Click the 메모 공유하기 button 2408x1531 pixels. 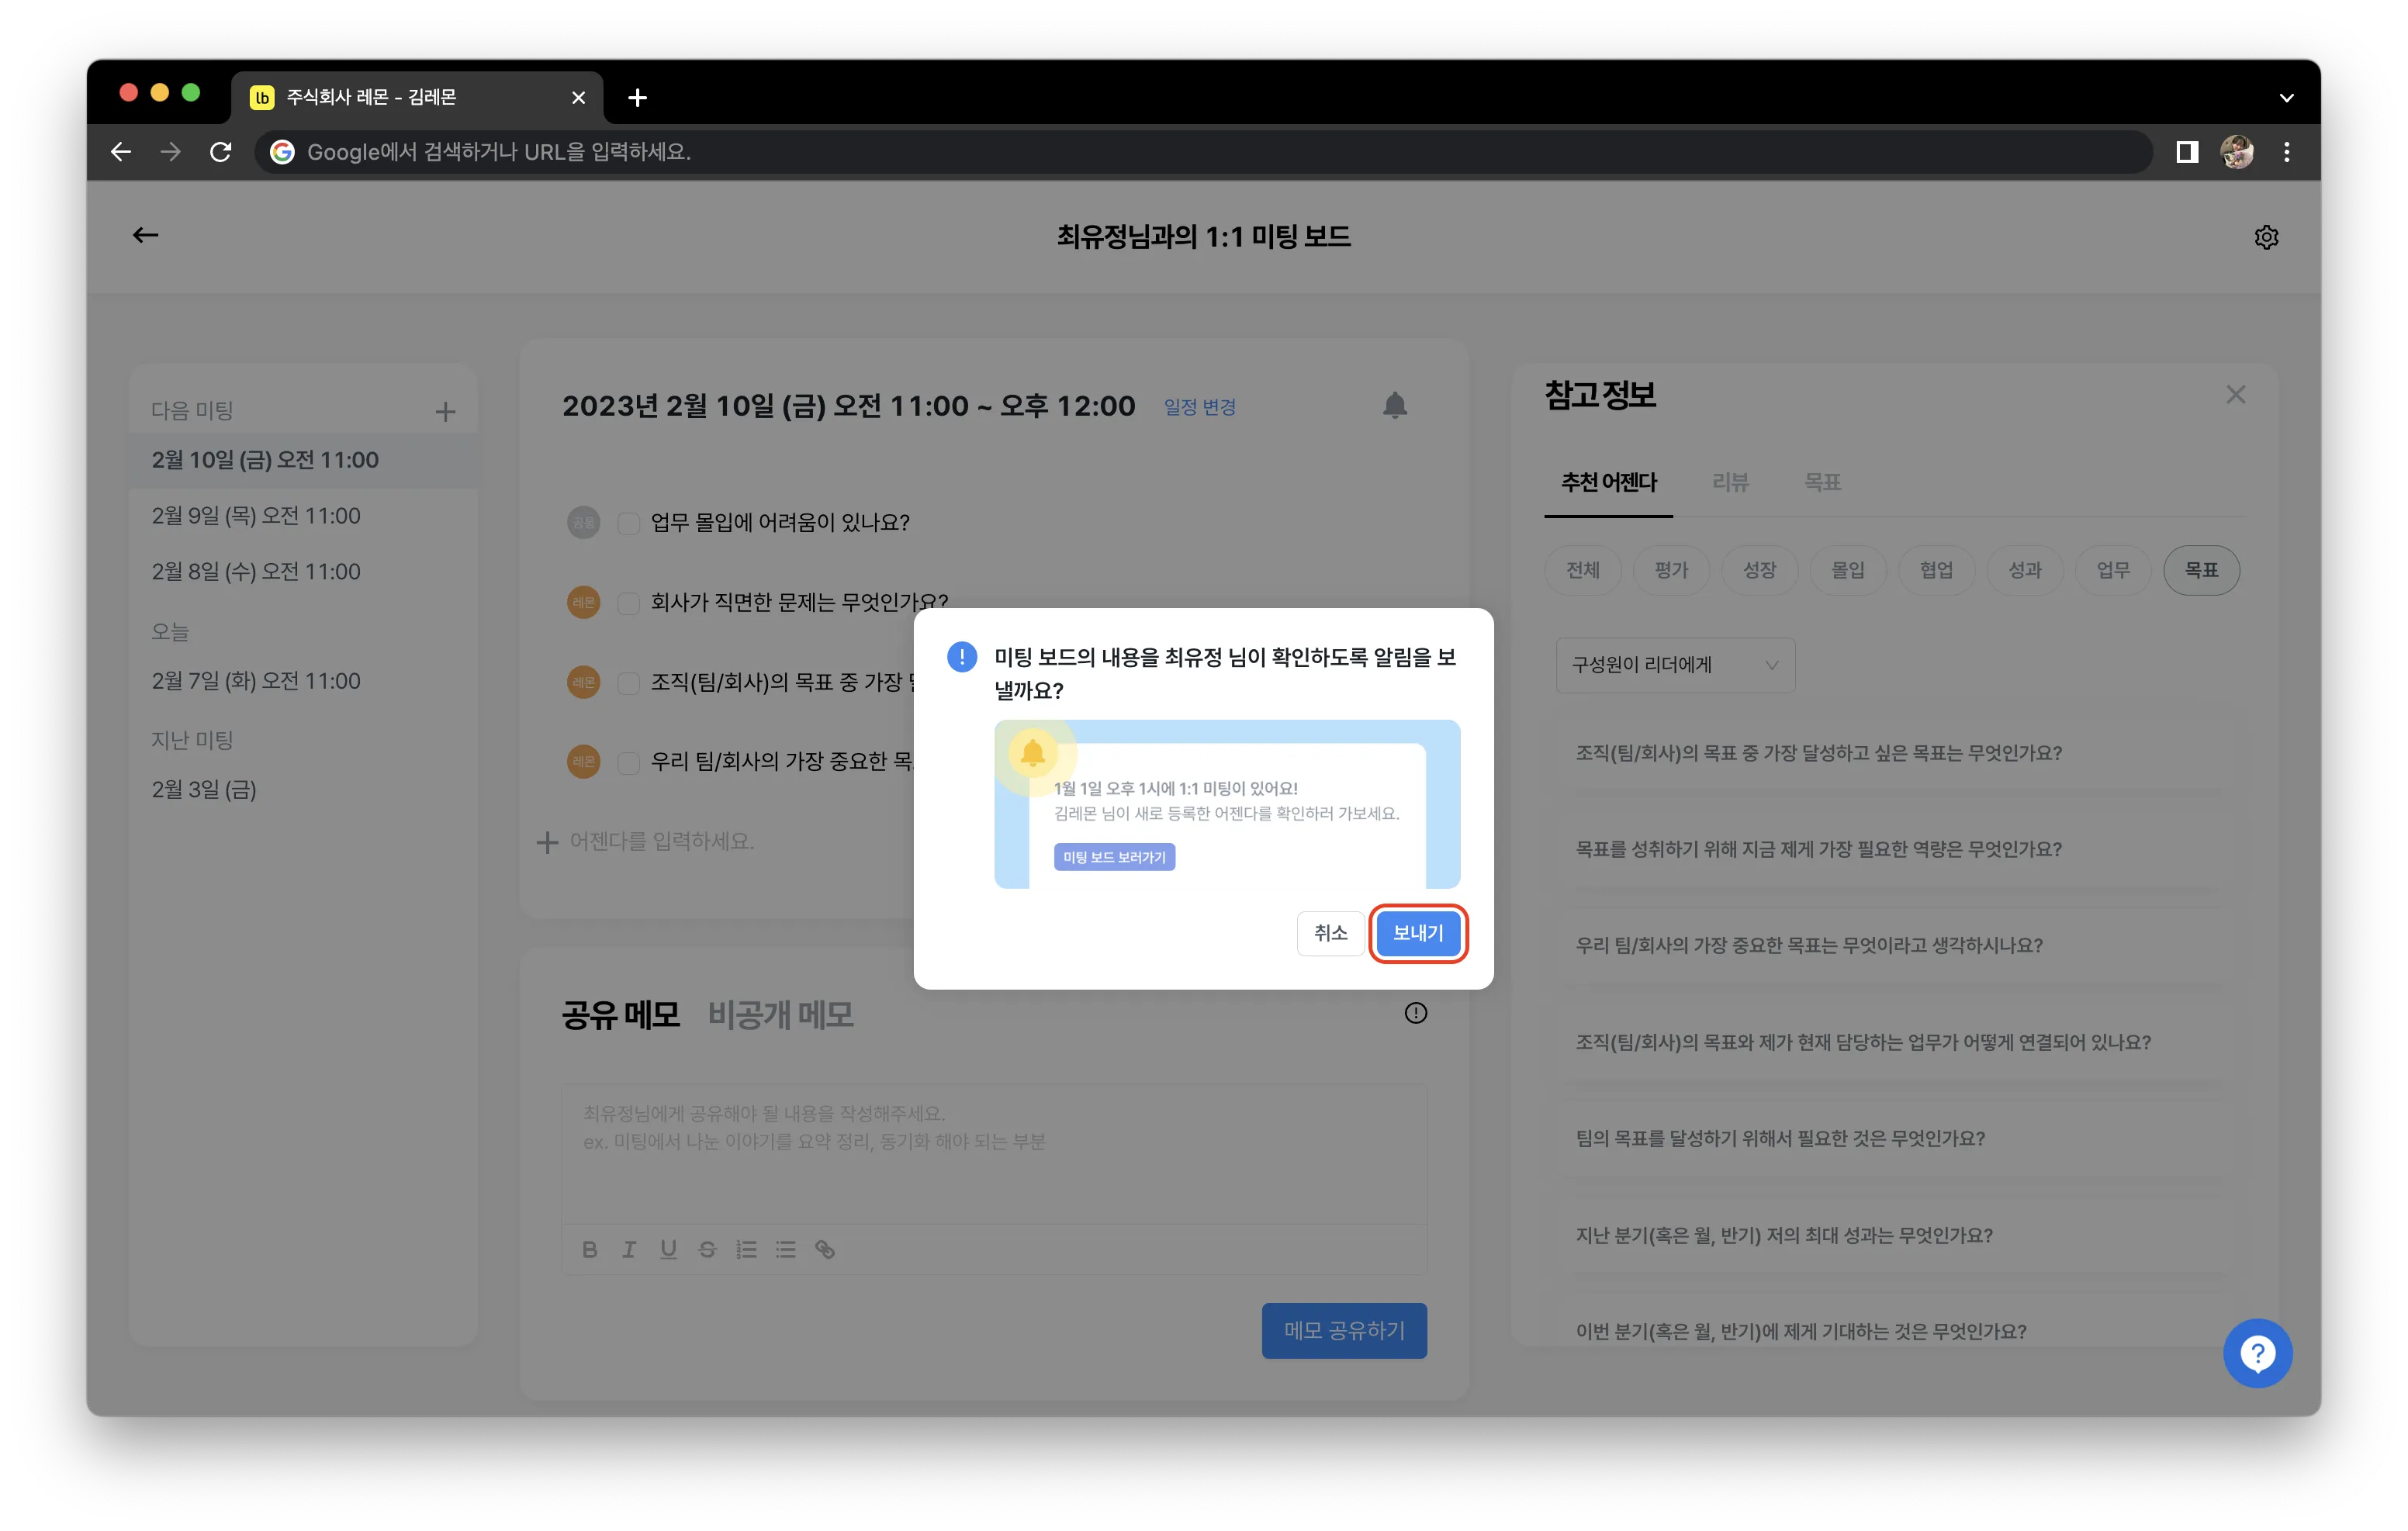point(1344,1330)
